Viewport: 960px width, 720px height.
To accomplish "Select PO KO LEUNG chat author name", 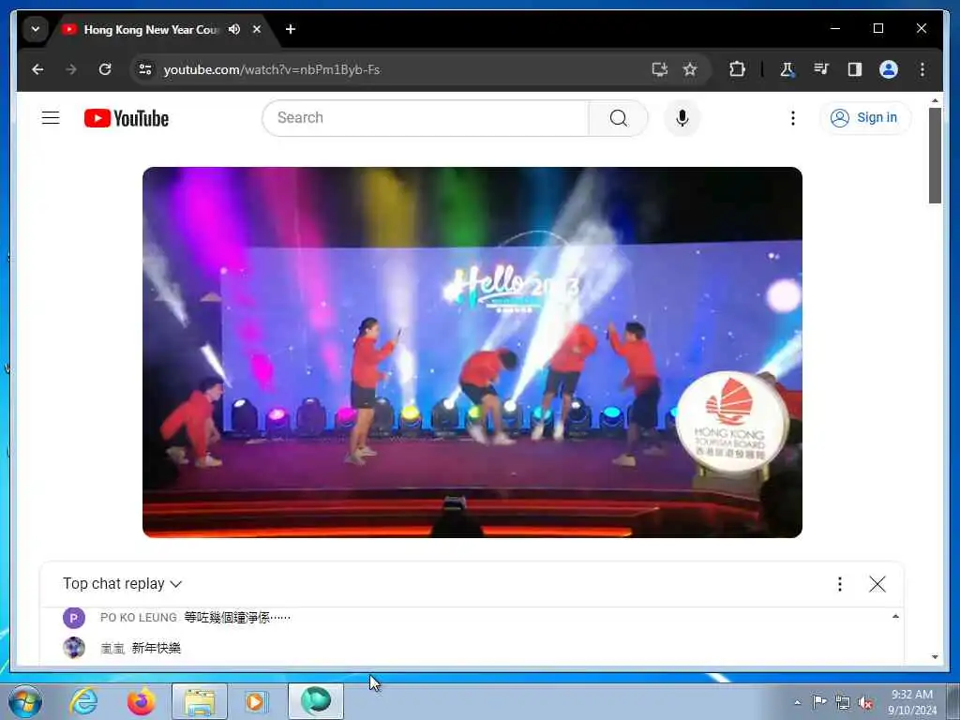I will click(139, 618).
